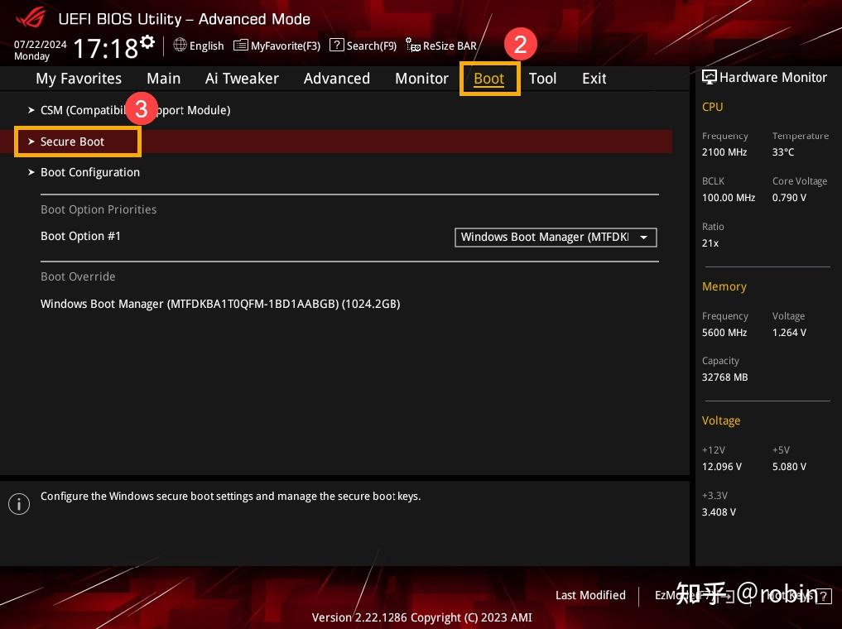Switch to the Advanced tab

(336, 78)
